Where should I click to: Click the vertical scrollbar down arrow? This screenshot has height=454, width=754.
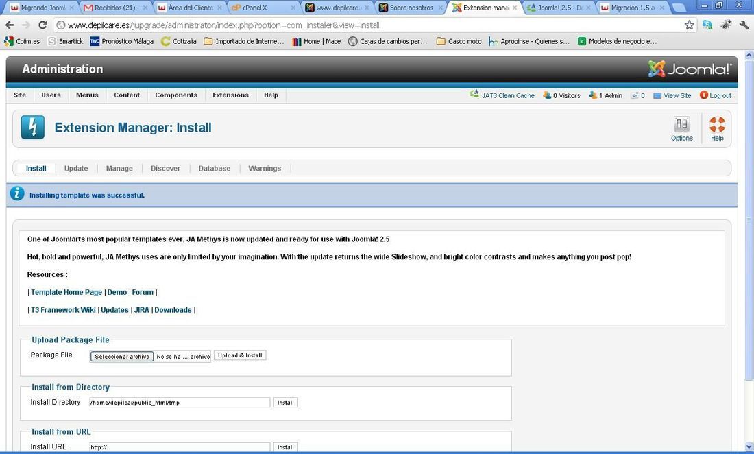749,446
